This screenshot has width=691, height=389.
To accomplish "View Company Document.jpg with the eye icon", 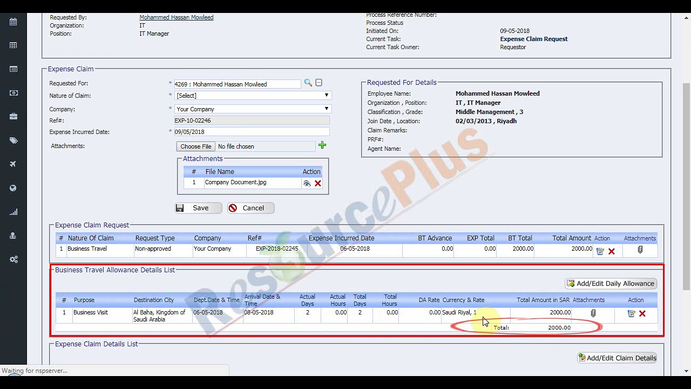I will pyautogui.click(x=307, y=184).
